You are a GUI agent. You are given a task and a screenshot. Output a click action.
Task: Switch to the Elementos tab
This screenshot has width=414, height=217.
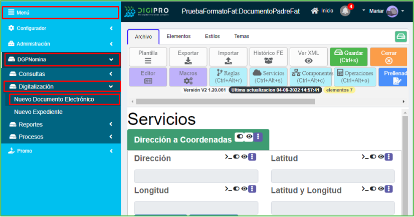(178, 36)
